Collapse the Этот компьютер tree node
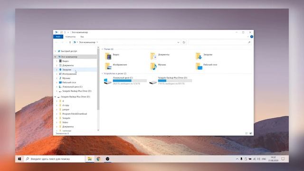The image size is (304, 171). tap(55, 57)
